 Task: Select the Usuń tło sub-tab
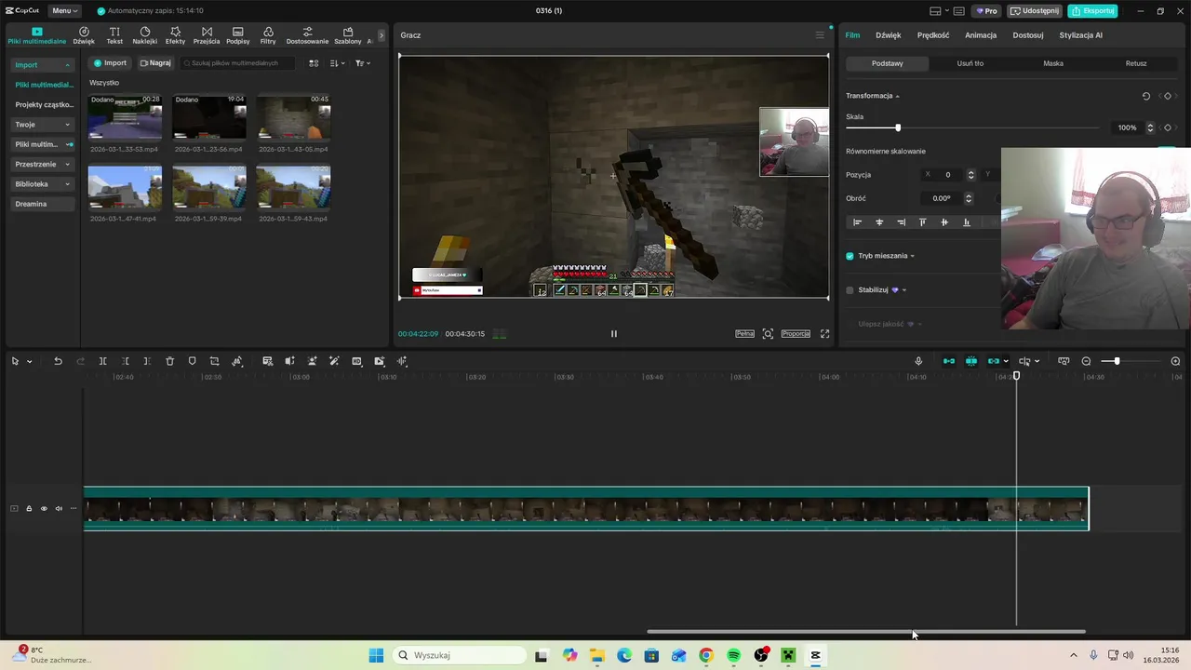970,63
